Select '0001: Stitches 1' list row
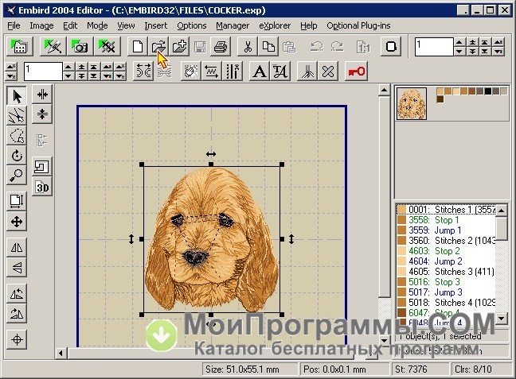The width and height of the screenshot is (516, 379). click(446, 209)
